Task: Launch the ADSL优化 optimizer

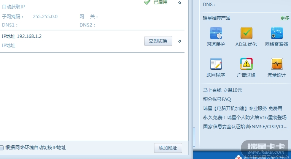Action: pyautogui.click(x=246, y=36)
